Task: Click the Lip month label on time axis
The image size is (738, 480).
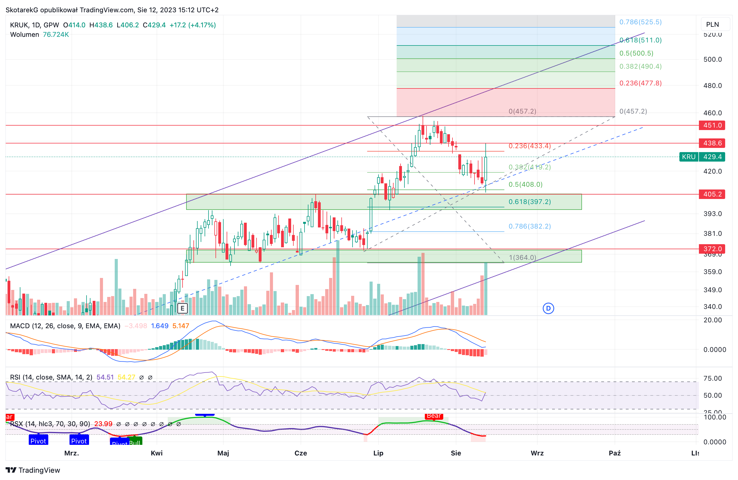Action: pos(378,453)
